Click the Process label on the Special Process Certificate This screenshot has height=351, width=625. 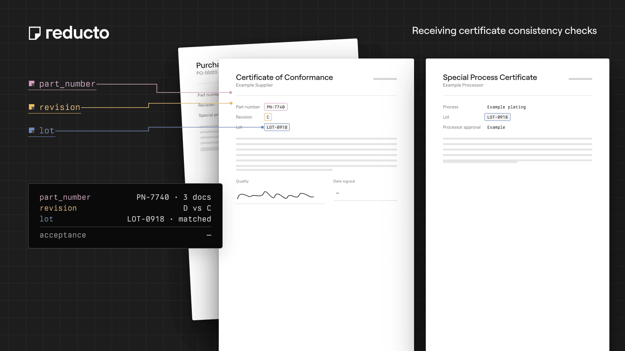point(451,107)
